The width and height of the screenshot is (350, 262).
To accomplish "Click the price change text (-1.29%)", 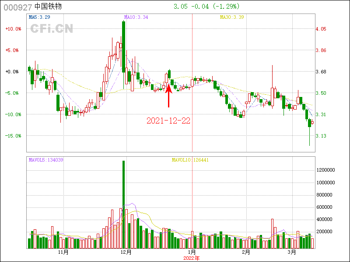I will [x=228, y=7].
